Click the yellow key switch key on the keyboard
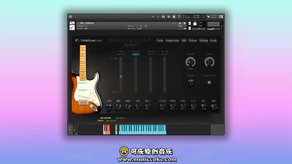 pyautogui.click(x=104, y=130)
